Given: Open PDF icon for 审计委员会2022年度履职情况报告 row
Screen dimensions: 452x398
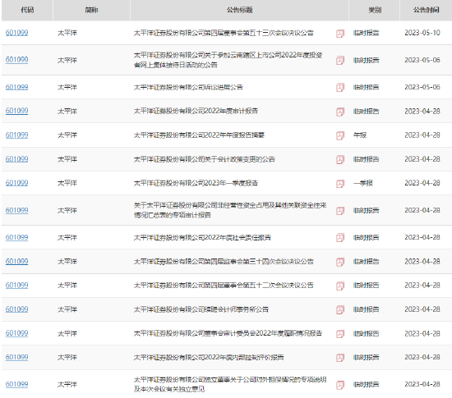Looking at the screenshot, I should tap(340, 334).
